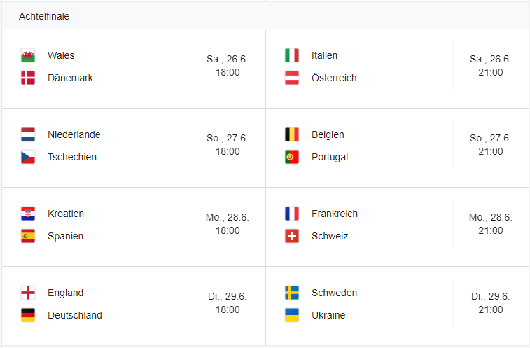Click the Dänemark flag icon
This screenshot has height=348, width=530.
click(x=28, y=78)
